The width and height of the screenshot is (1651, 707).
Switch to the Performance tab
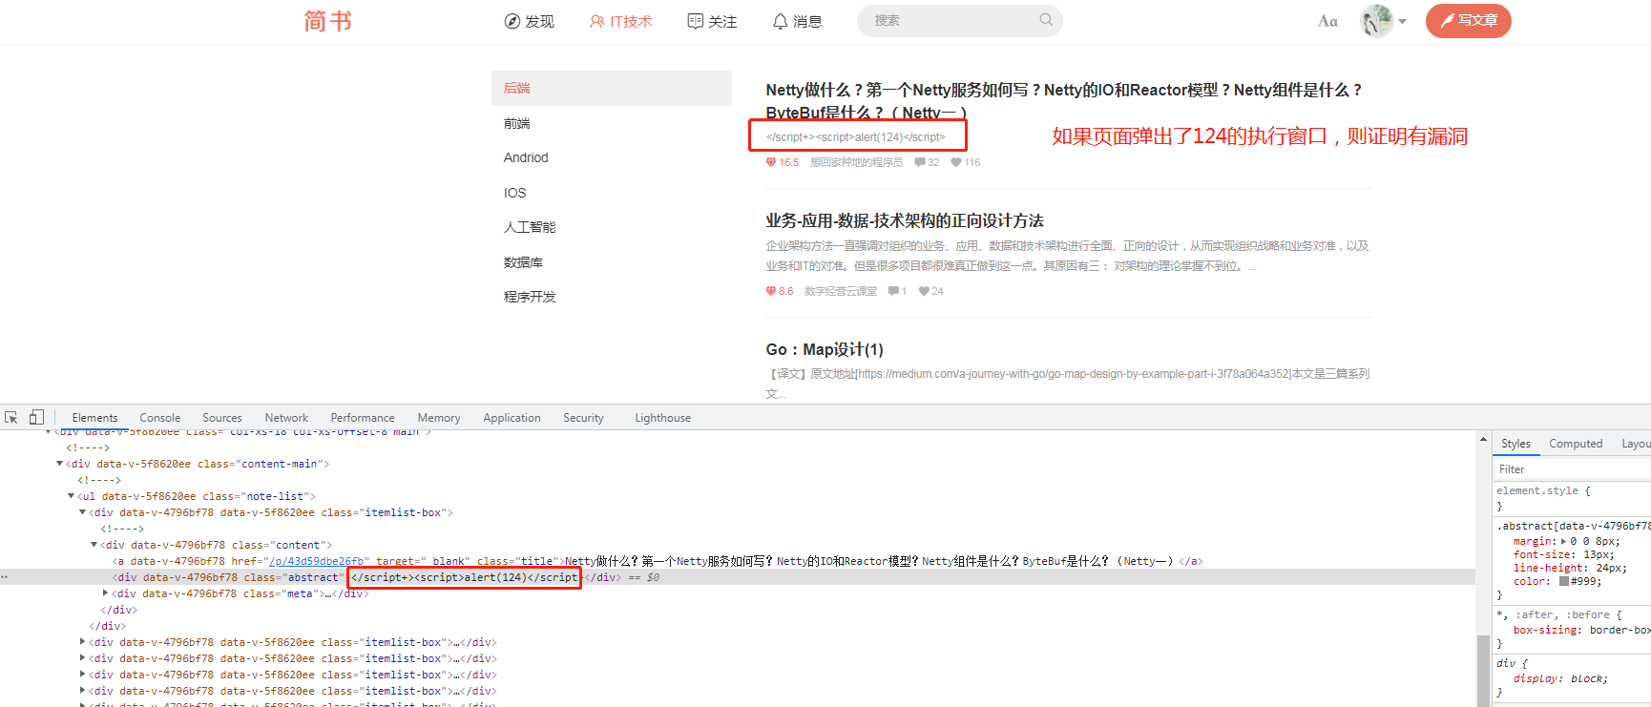click(x=363, y=418)
